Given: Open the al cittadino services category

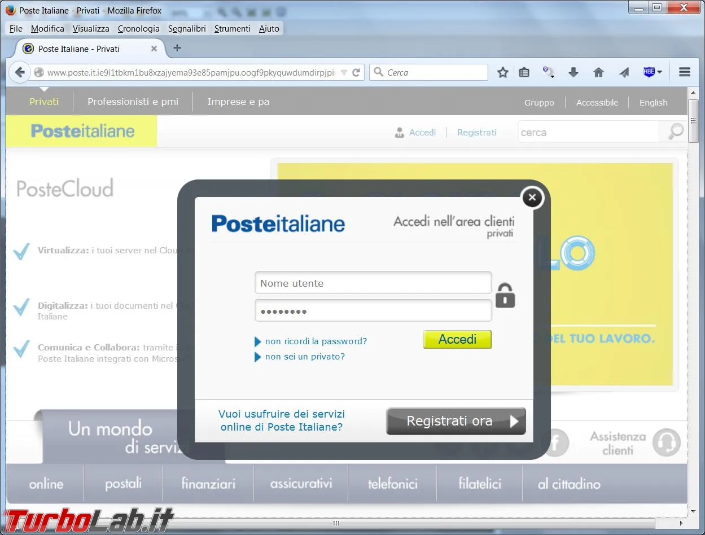Looking at the screenshot, I should pos(569,484).
